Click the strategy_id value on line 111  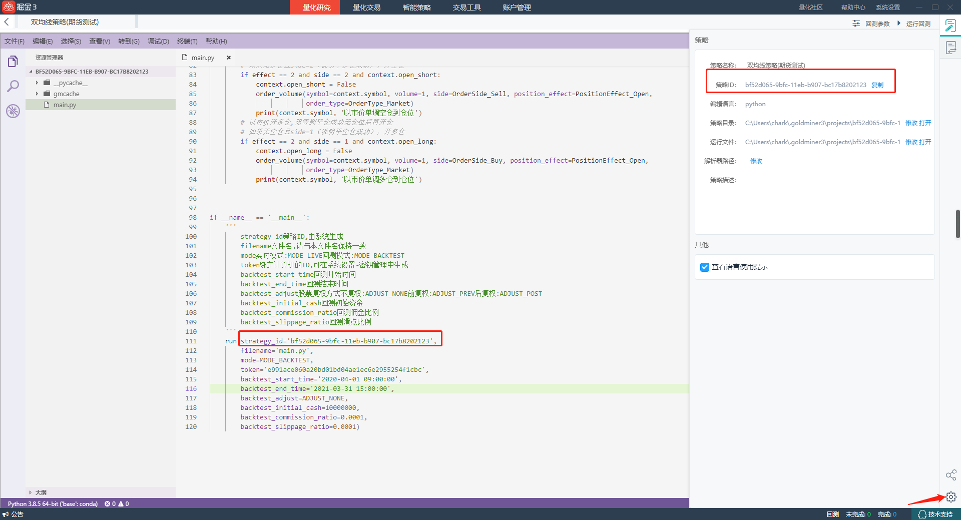click(x=360, y=341)
